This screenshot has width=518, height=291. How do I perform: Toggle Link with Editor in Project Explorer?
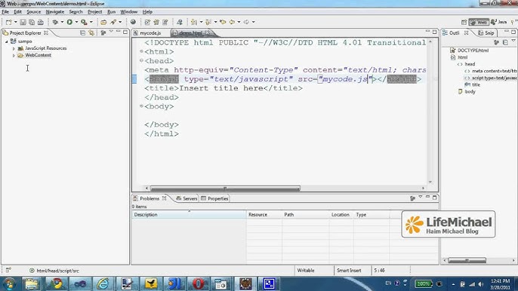[x=91, y=32]
